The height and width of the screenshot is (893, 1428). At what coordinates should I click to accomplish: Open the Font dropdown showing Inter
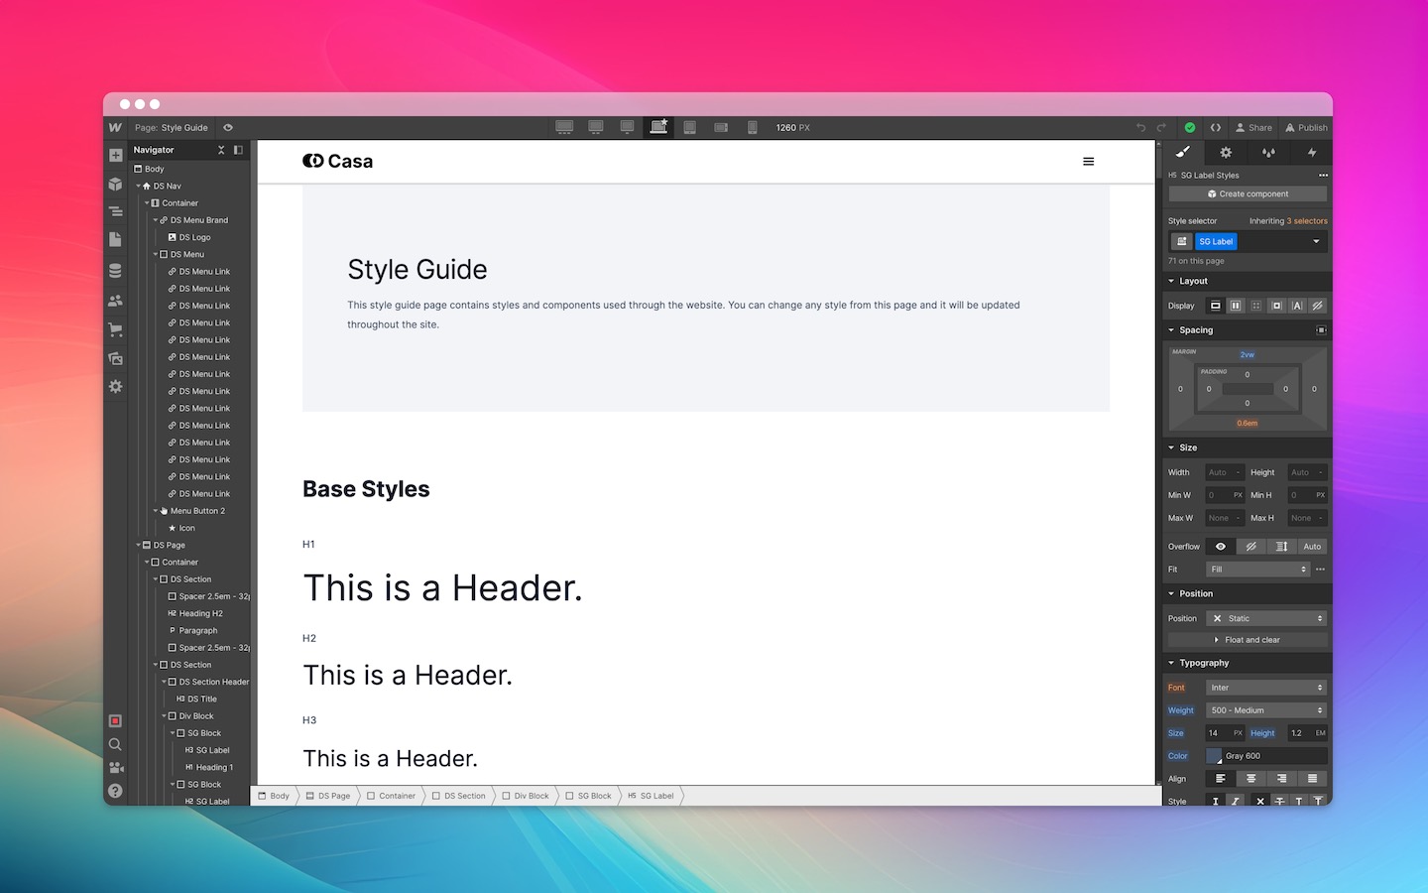(x=1267, y=688)
